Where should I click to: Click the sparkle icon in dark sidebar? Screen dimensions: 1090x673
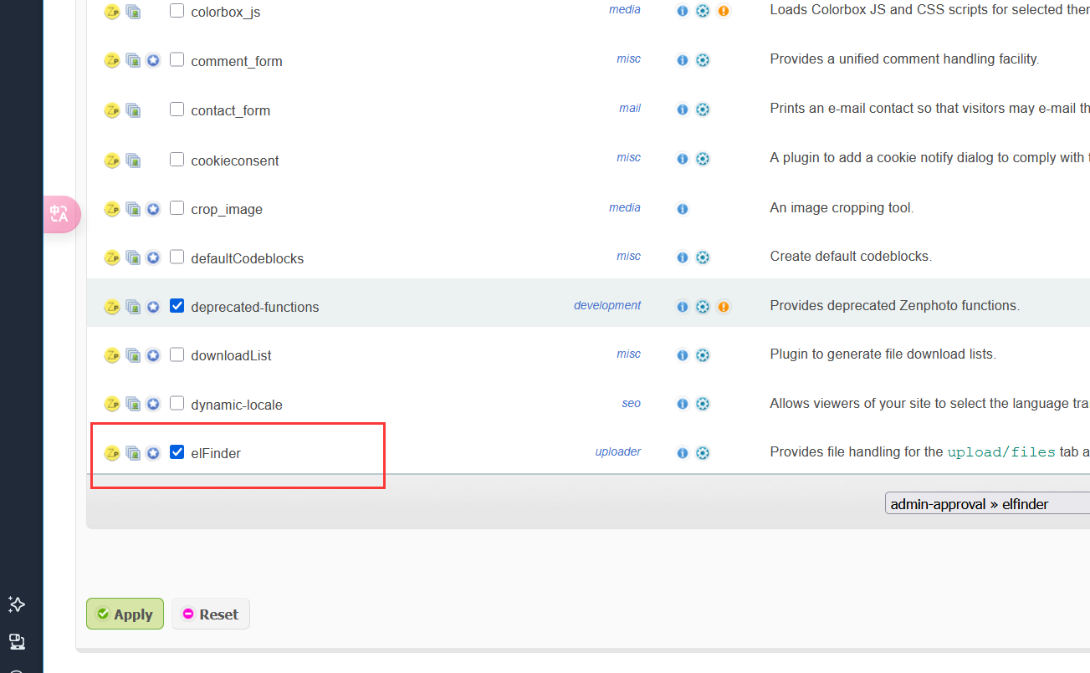coord(16,604)
